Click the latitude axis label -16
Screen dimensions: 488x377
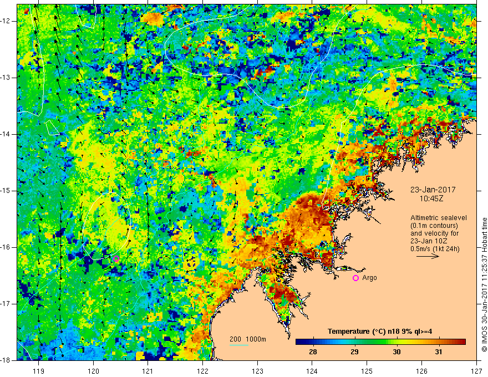[6, 247]
